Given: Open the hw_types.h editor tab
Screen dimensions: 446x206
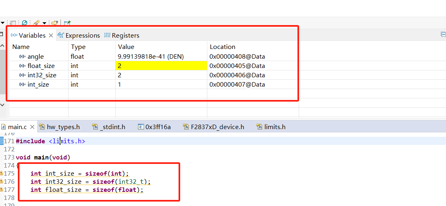Looking at the screenshot, I should [x=59, y=127].
